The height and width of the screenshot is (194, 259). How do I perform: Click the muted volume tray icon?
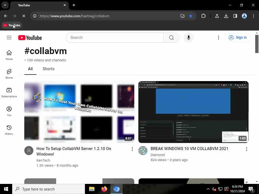coord(214,189)
